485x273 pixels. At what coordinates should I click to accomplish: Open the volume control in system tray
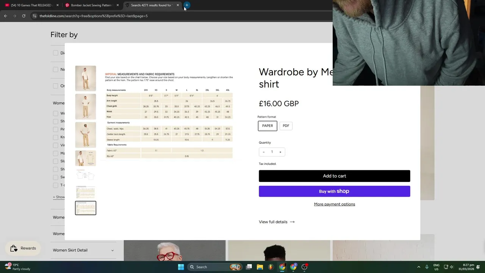(452, 267)
